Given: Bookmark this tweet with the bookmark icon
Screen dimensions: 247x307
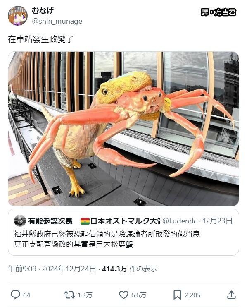Looking at the screenshot, I should click(x=177, y=295).
